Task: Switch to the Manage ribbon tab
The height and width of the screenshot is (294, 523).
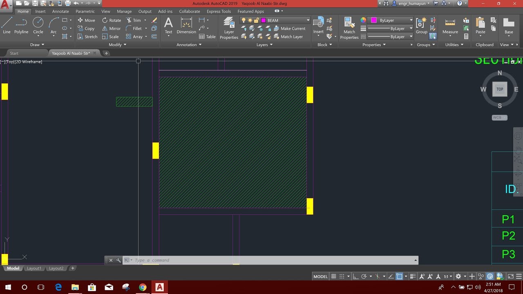Action: pos(124,11)
